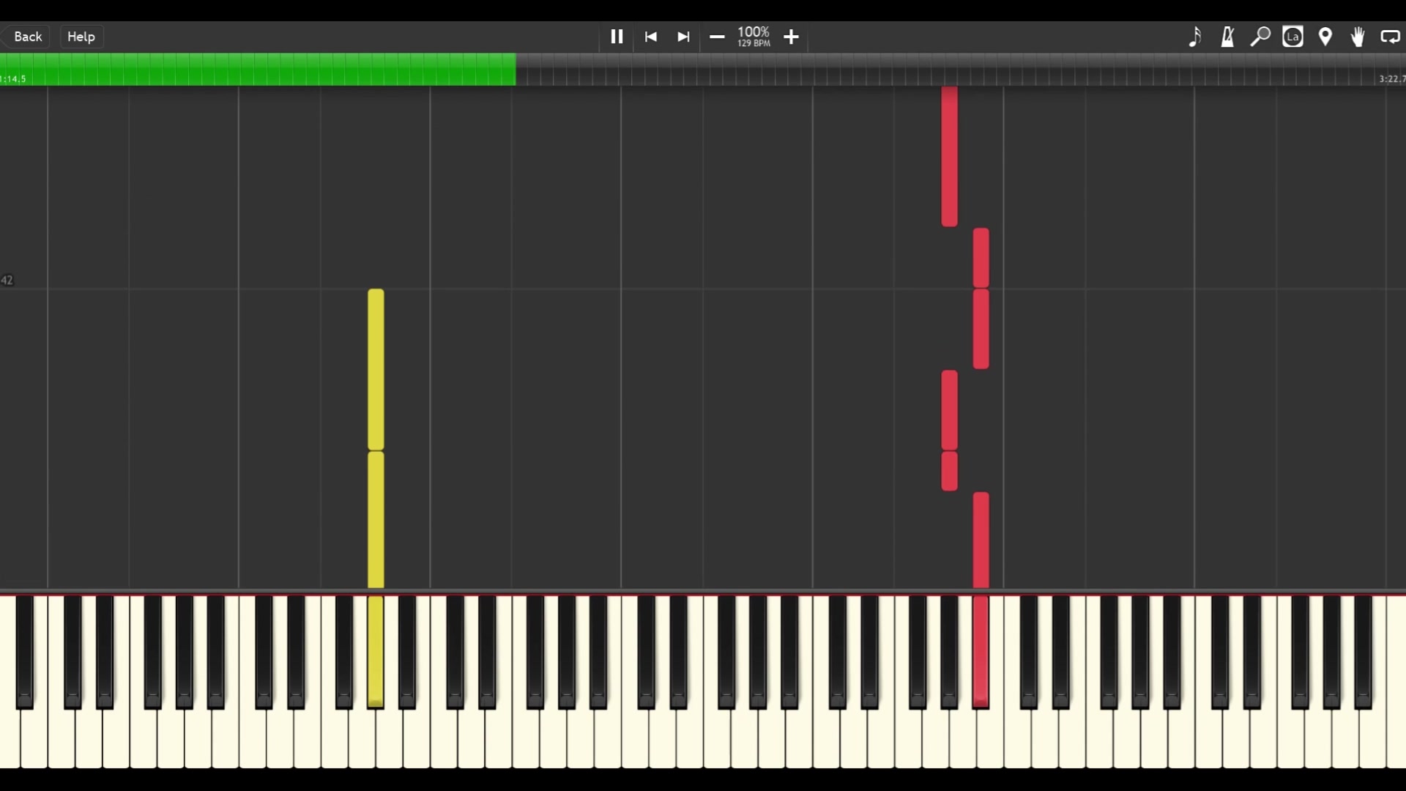Toggle the loop icon
This screenshot has height=791, width=1406.
point(1390,37)
